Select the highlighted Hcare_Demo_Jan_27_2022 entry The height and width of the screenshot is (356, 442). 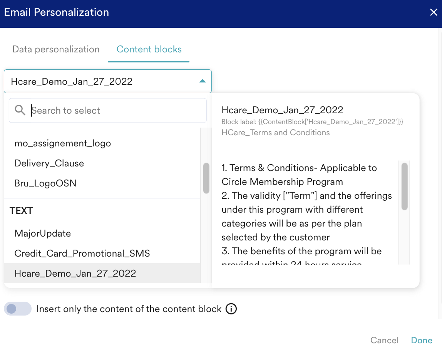75,273
